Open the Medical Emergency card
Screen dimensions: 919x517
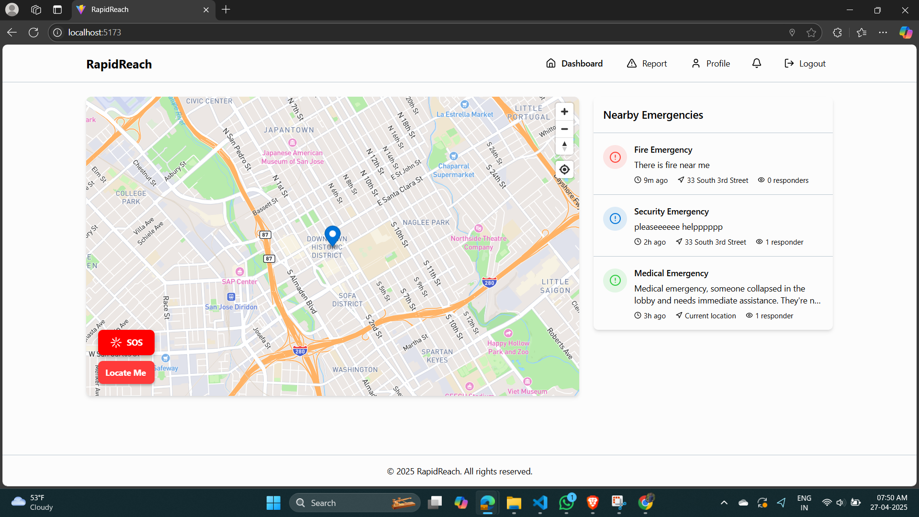pos(713,293)
